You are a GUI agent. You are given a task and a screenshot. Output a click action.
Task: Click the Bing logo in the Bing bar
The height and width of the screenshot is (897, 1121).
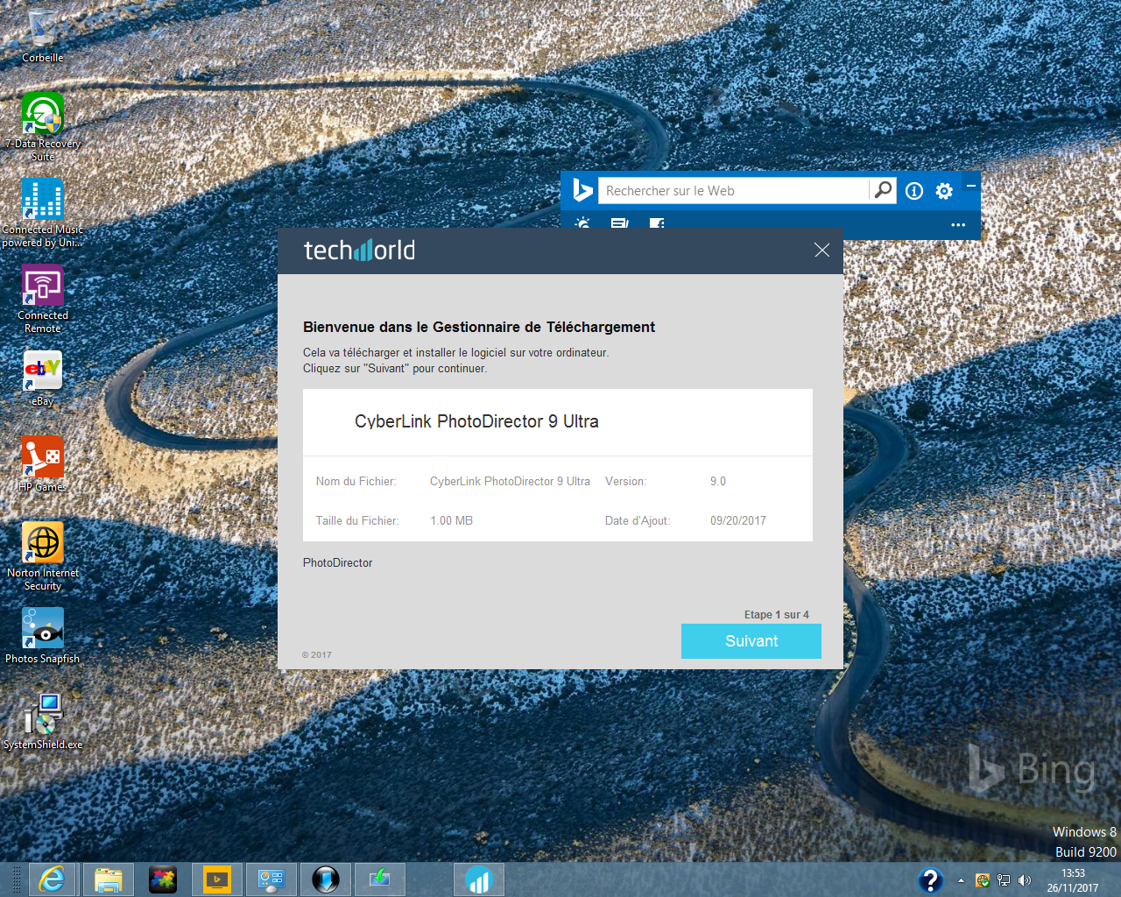click(x=582, y=190)
